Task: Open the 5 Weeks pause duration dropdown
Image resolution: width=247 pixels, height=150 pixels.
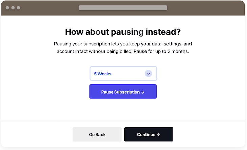Action: tap(123, 74)
